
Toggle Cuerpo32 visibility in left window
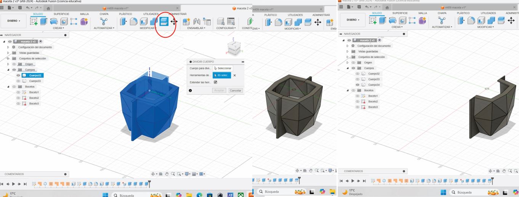tap(18, 75)
